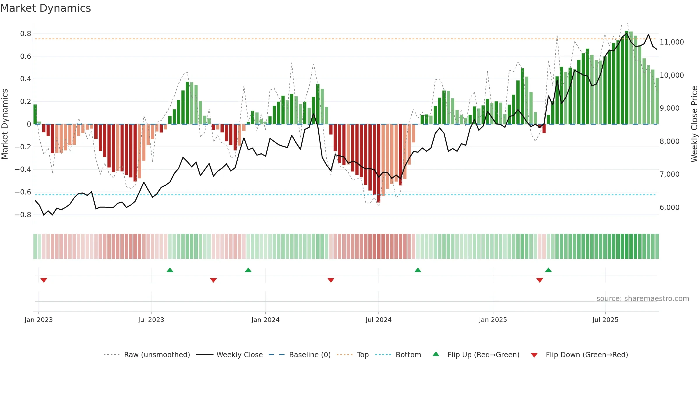Click the Jul 2024 x-axis label
Viewport: 699px width, 393px height.
point(379,320)
